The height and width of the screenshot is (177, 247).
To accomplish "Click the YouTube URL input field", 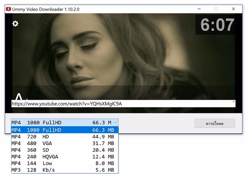I will (123, 104).
